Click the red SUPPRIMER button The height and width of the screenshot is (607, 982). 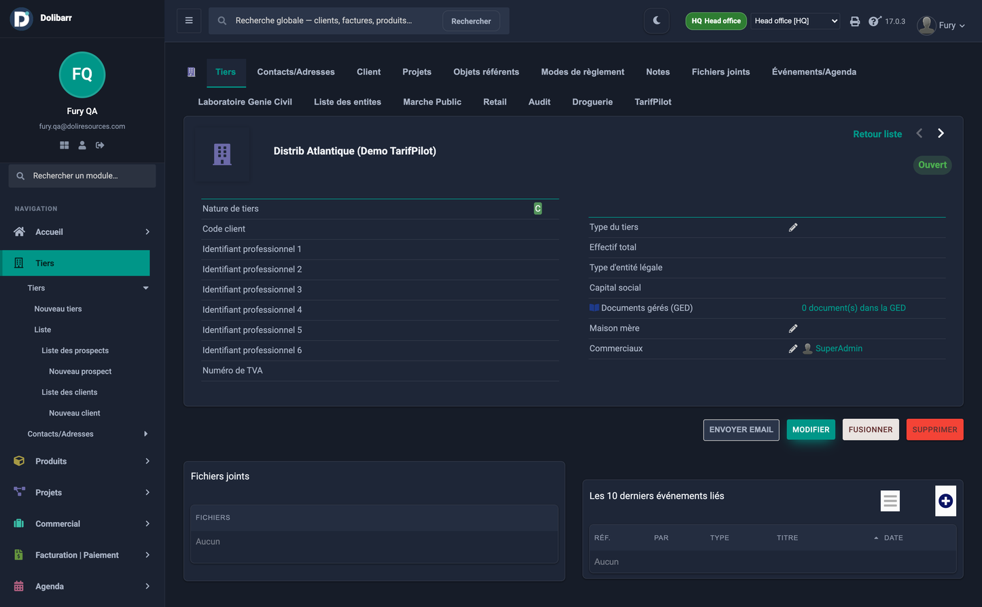coord(934,430)
